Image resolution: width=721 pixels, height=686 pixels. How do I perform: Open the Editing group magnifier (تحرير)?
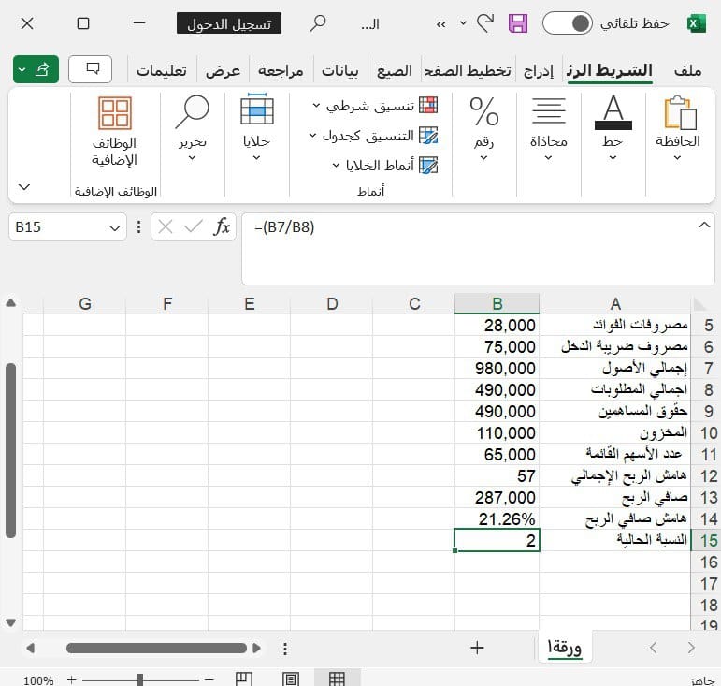pyautogui.click(x=193, y=128)
